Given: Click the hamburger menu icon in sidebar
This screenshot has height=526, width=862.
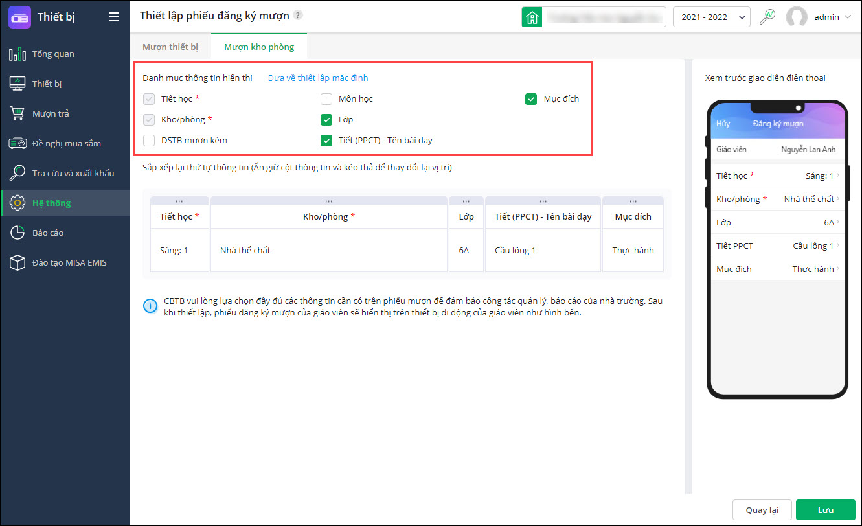Looking at the screenshot, I should coord(114,17).
